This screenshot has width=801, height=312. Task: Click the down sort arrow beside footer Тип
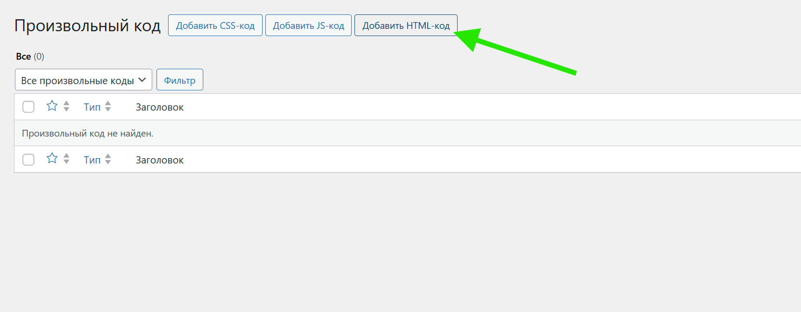point(108,162)
